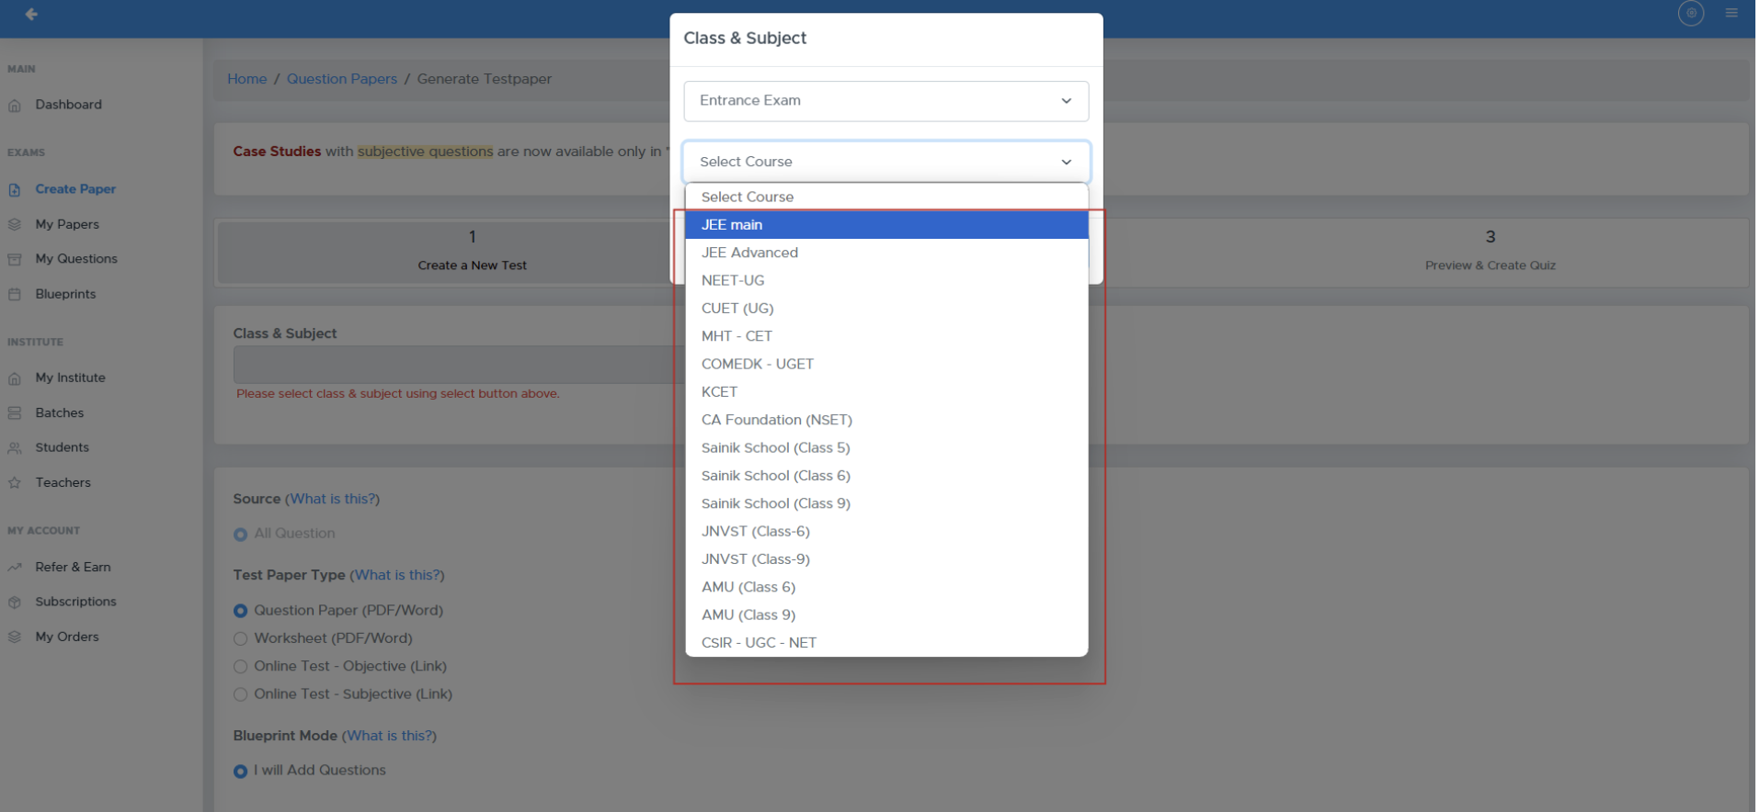Click the Refer & Earn trend icon
This screenshot has height=812, width=1760.
click(15, 568)
